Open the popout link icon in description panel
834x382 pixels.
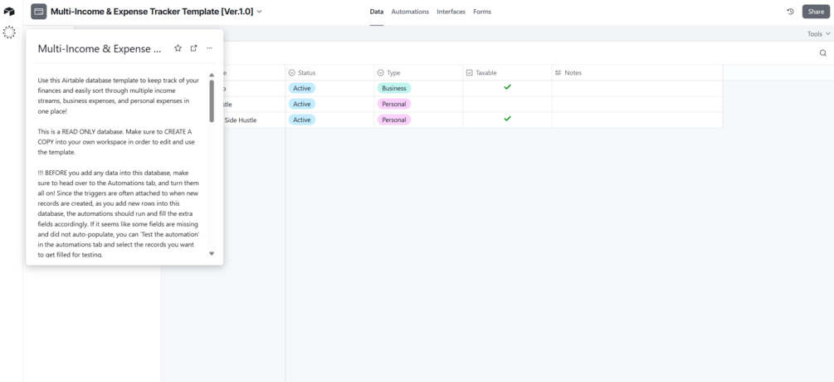coord(193,48)
